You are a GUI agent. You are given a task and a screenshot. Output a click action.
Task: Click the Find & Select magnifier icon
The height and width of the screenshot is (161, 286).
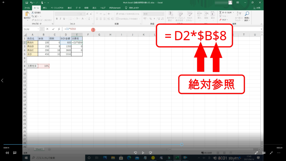[247, 14]
